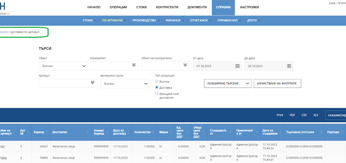Open the Контрагенти top menu
Screen dimensions: 346x163
point(167,7)
